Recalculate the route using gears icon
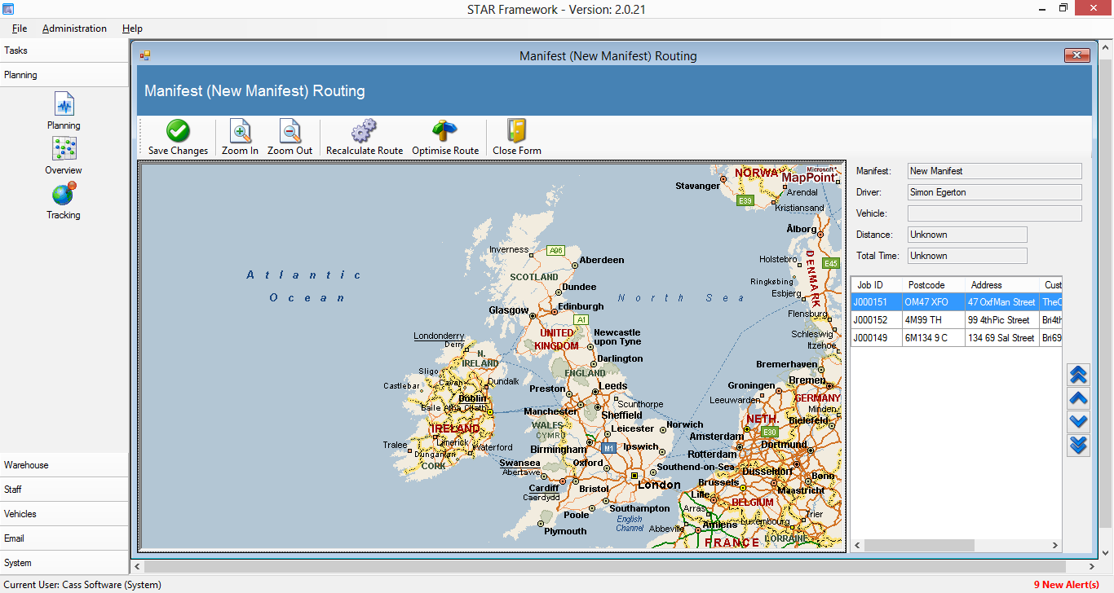Viewport: 1114px width, 593px height. pyautogui.click(x=364, y=132)
